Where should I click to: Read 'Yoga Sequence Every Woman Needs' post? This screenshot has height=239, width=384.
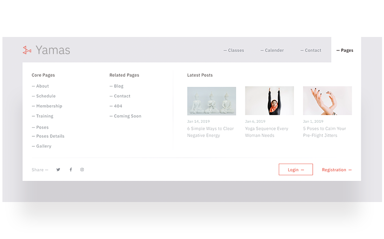tap(267, 132)
